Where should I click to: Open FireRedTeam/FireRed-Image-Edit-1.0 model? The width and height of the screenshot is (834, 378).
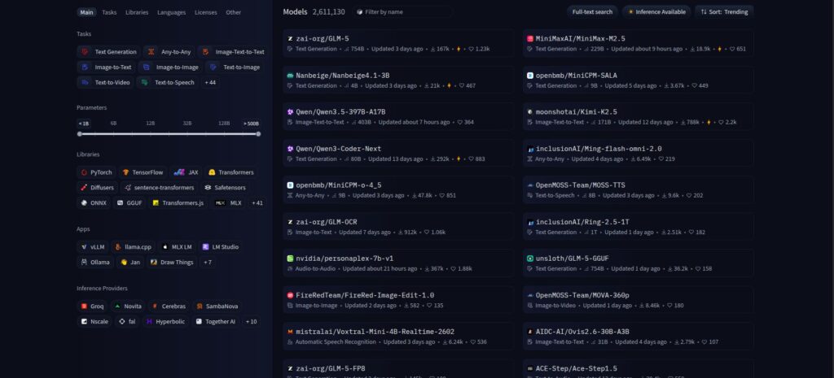pos(398,299)
